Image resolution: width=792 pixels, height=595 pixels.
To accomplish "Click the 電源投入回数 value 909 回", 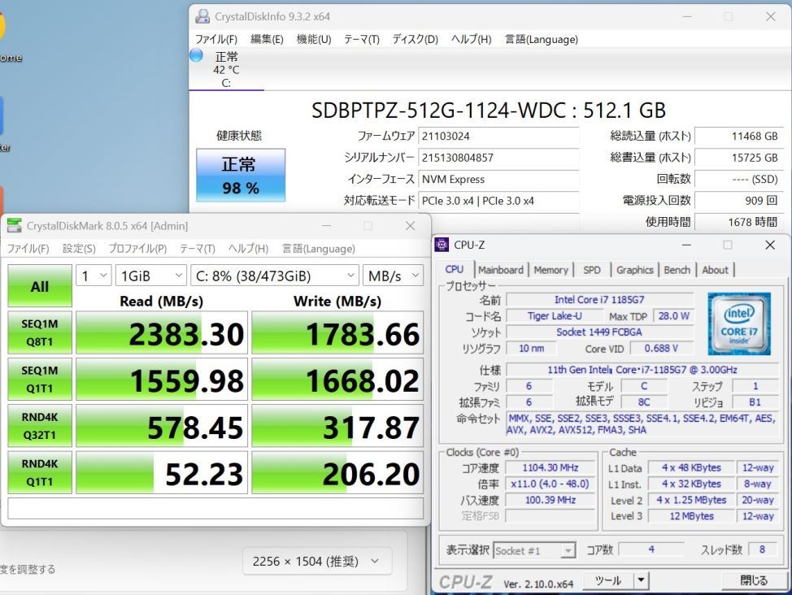I will [739, 201].
